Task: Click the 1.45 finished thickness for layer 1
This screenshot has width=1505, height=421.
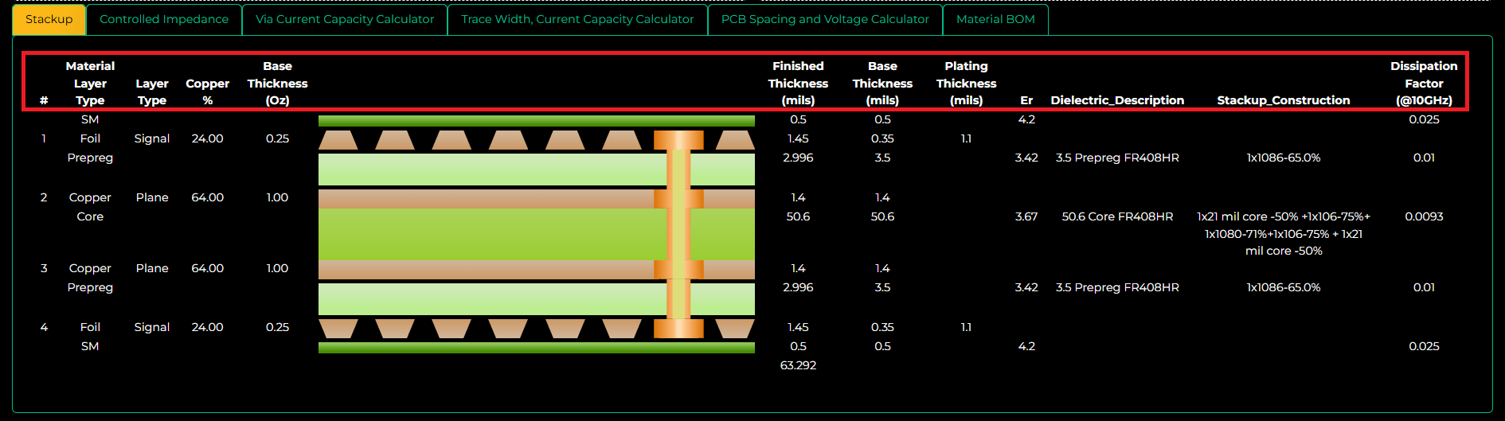Action: coord(798,138)
